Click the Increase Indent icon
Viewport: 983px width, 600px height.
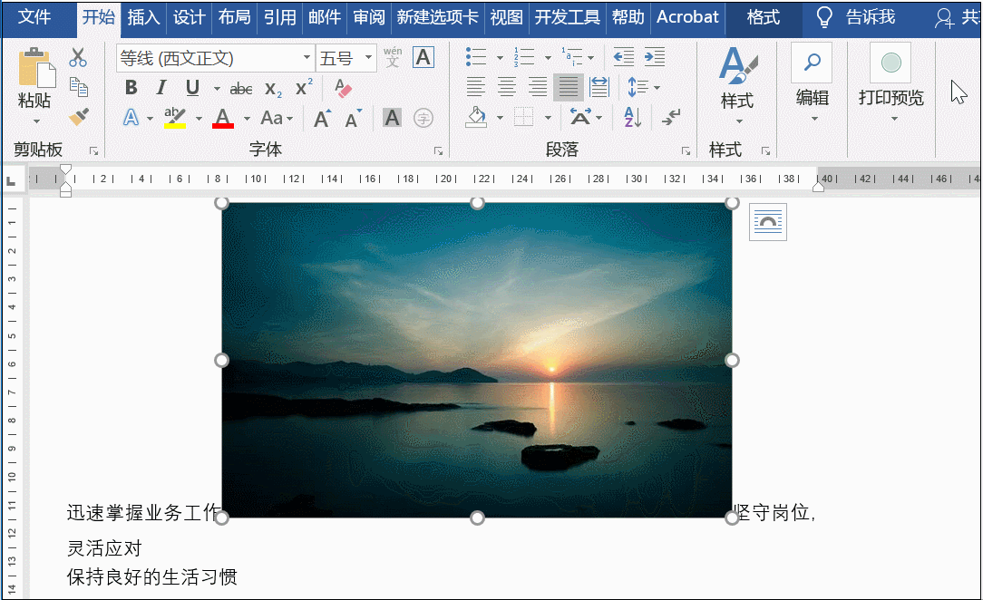point(654,58)
